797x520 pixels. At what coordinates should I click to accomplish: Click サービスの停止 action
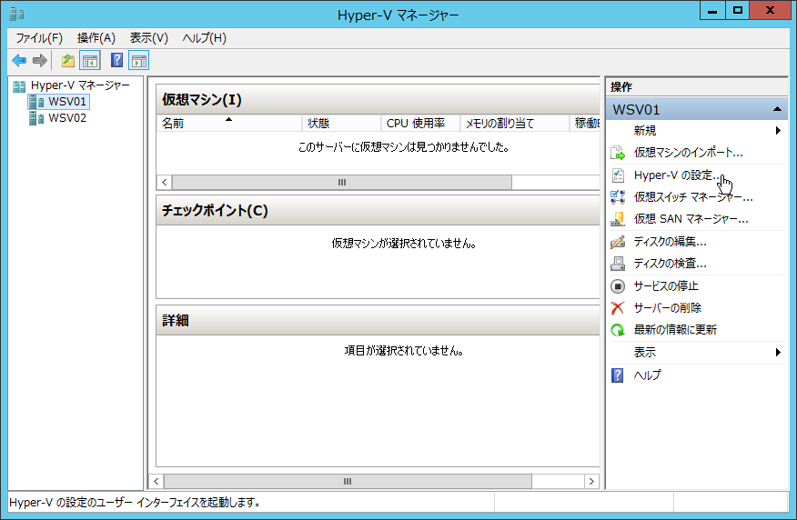(666, 286)
